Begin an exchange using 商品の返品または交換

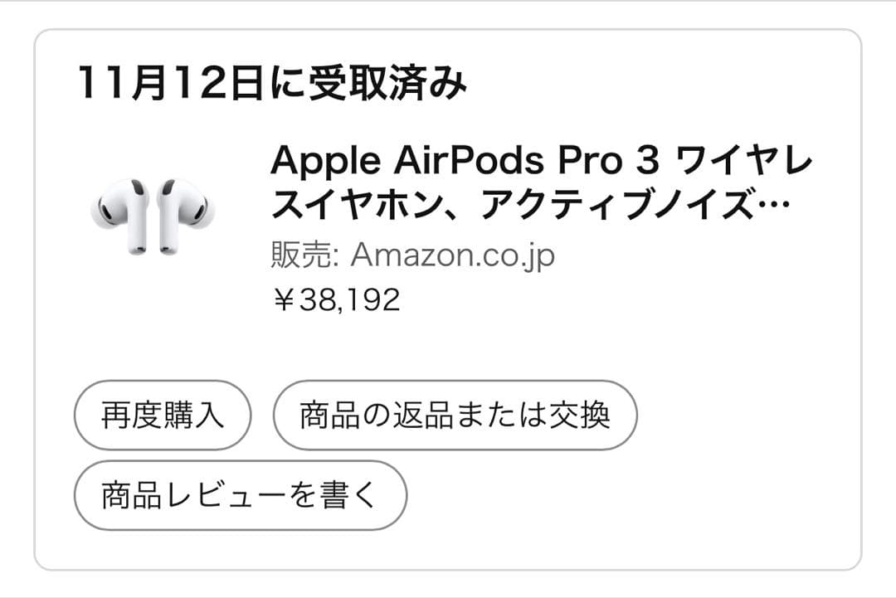pyautogui.click(x=455, y=414)
